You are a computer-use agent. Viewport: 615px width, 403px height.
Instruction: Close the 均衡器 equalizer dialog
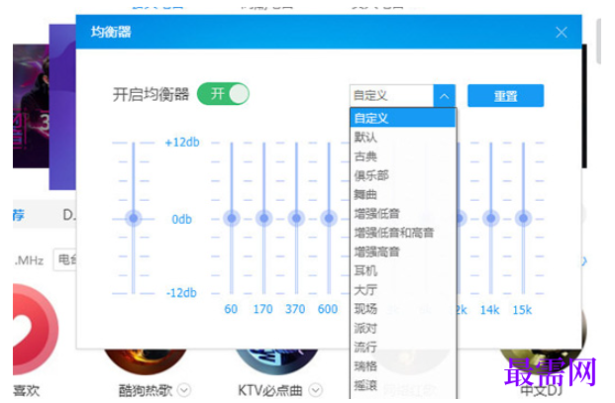pyautogui.click(x=562, y=32)
